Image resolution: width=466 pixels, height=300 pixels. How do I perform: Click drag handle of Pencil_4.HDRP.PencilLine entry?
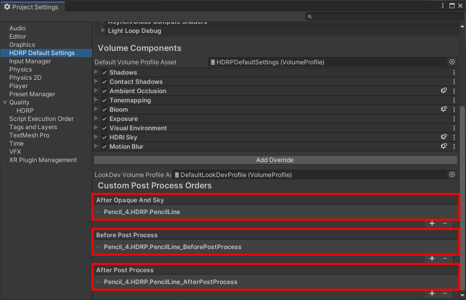[x=98, y=212]
